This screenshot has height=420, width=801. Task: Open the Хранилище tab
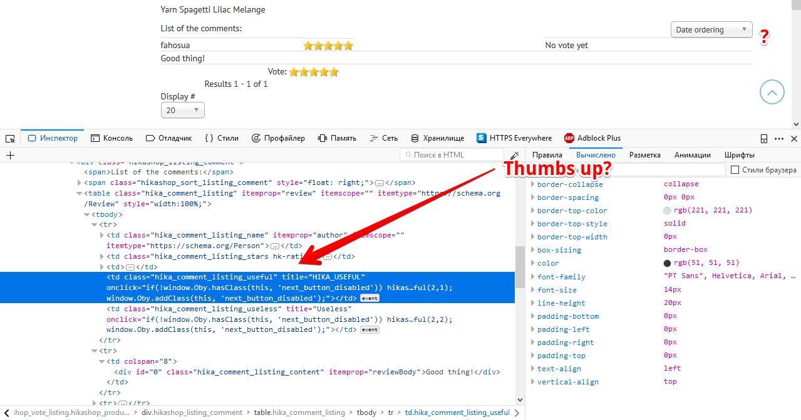(x=437, y=138)
